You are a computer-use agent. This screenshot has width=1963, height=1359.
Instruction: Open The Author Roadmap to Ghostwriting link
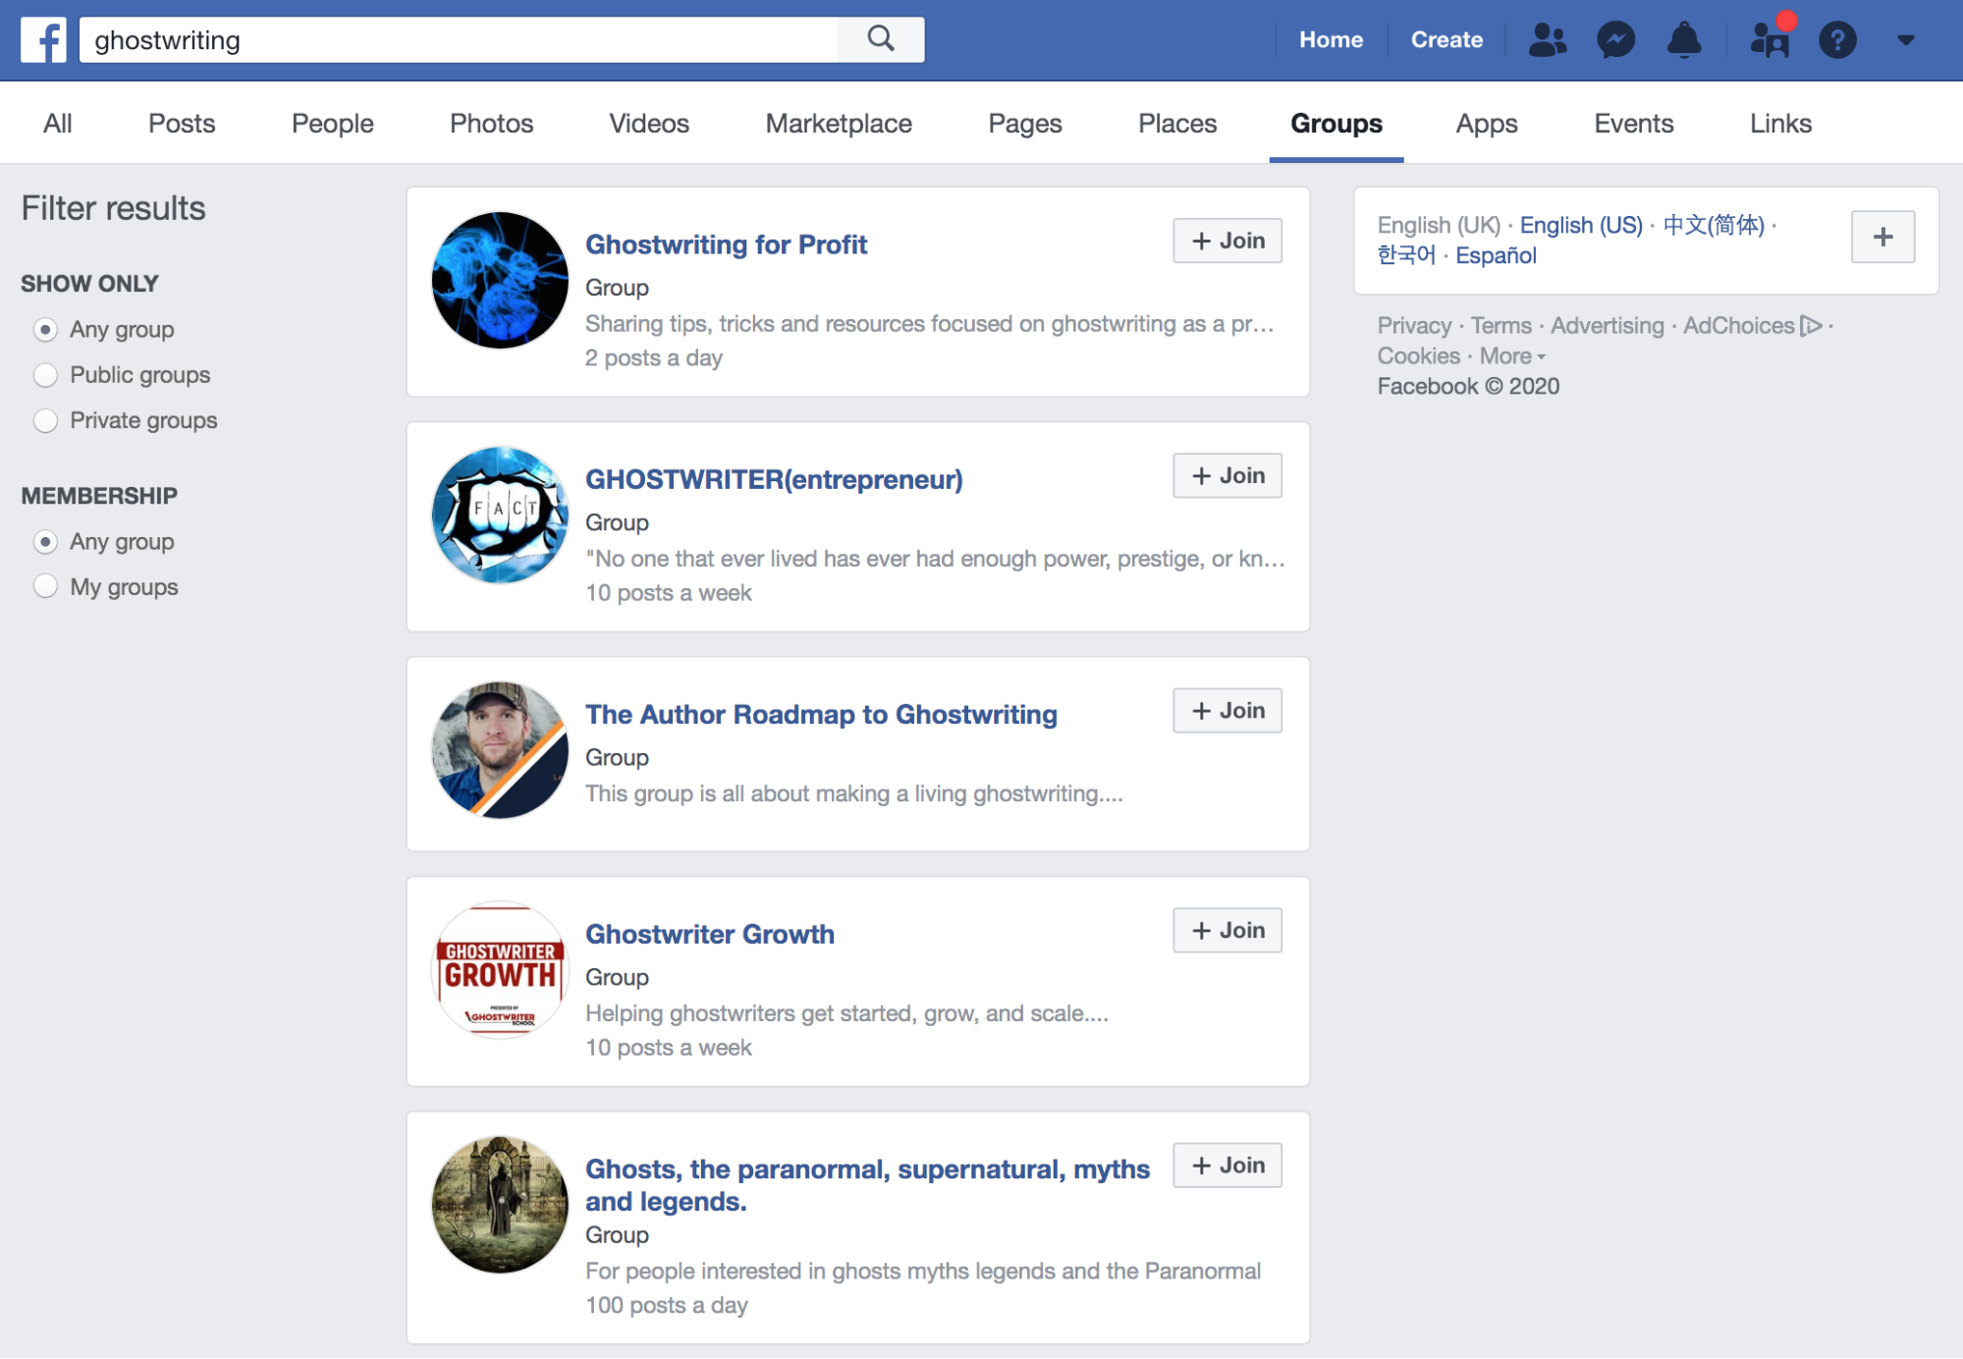point(821,714)
